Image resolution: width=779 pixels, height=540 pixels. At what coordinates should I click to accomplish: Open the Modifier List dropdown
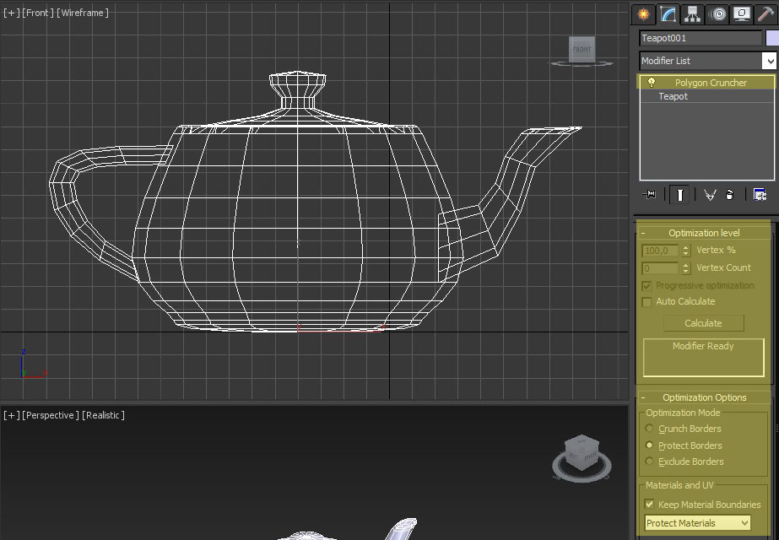pos(707,61)
